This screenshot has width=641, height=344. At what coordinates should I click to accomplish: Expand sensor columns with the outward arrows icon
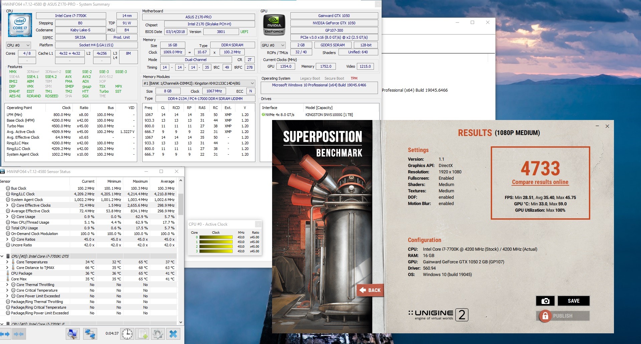pyautogui.click(x=5, y=334)
